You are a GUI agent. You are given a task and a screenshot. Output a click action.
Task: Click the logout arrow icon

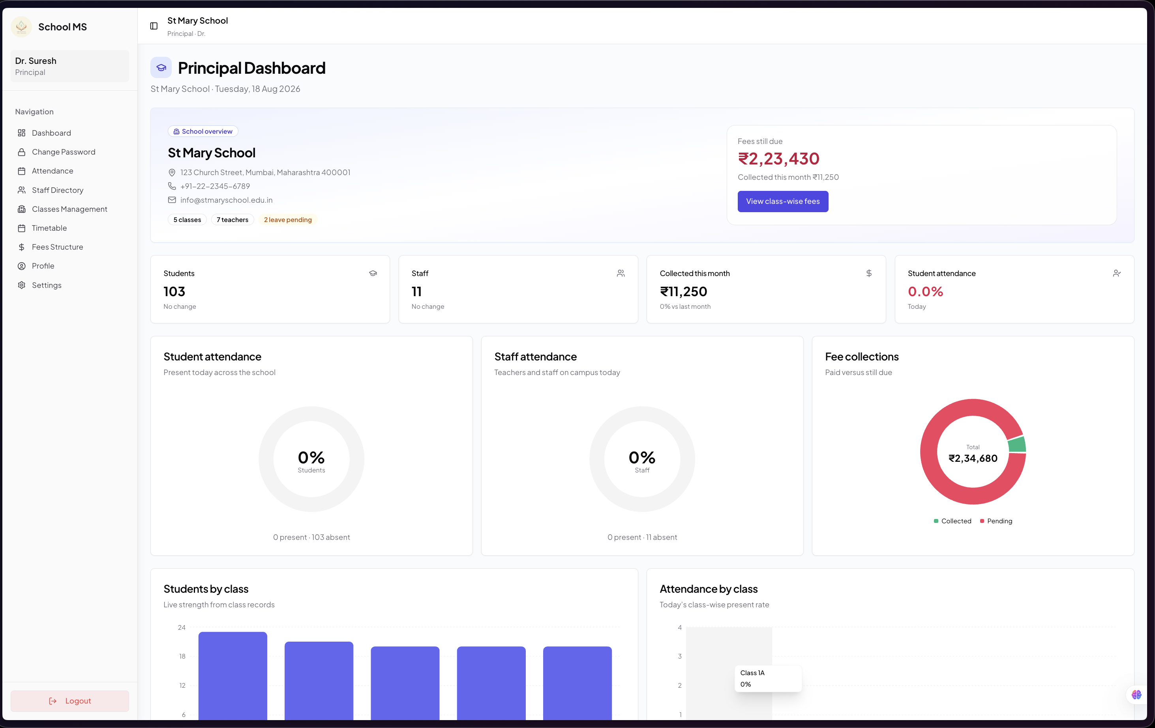[x=53, y=701]
